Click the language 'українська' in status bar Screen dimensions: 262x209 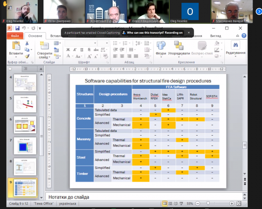68,204
